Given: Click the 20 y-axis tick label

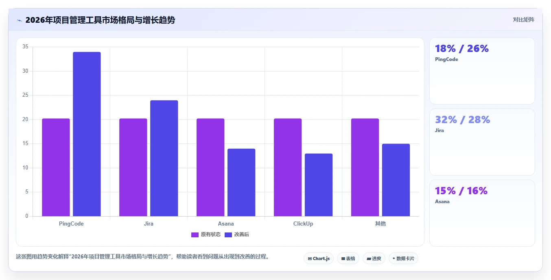Looking at the screenshot, I should coord(25,119).
